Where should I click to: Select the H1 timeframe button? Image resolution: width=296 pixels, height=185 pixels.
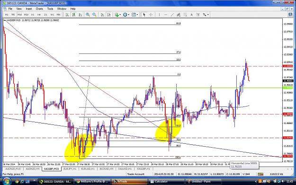pos(33,15)
